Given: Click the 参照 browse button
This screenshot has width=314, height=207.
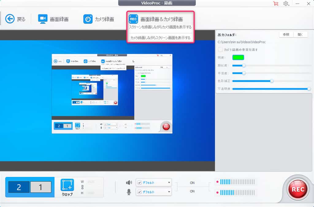Looking at the screenshot, I should (286, 34).
